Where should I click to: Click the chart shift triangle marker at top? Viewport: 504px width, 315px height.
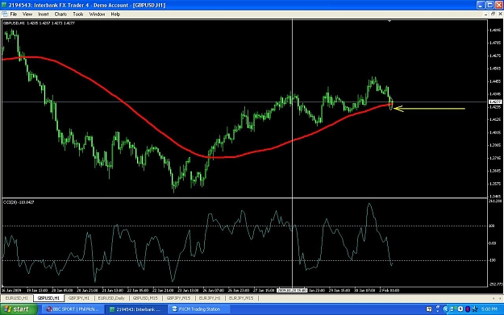389,21
